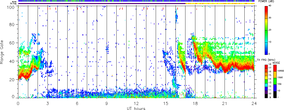Select the 3 hour tick label
Viewport: 284px width, 110px height.
point(48,103)
